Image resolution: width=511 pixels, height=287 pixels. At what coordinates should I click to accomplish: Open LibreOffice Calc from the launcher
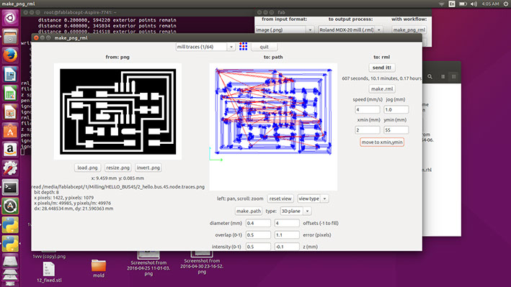pyautogui.click(x=10, y=94)
